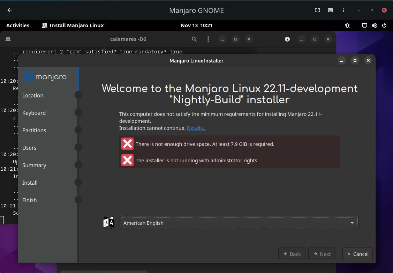Image resolution: width=393 pixels, height=273 pixels.
Task: Click 'Installation cannot continue.' text
Action: pyautogui.click(x=152, y=128)
